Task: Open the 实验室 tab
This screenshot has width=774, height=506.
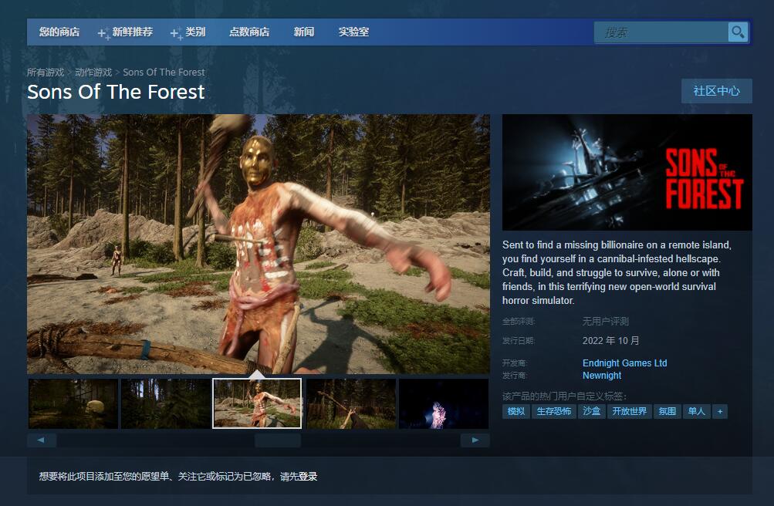Action: [x=354, y=32]
